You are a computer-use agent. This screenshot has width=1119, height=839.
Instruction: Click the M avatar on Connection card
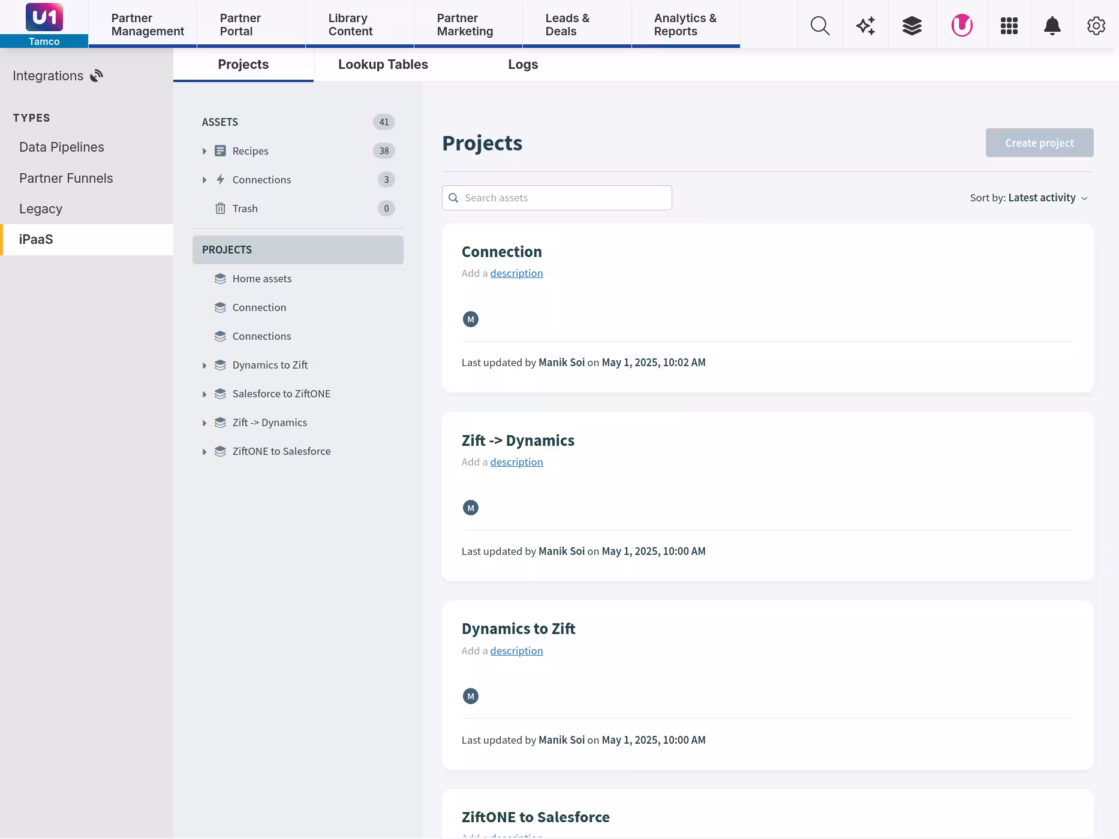(471, 319)
